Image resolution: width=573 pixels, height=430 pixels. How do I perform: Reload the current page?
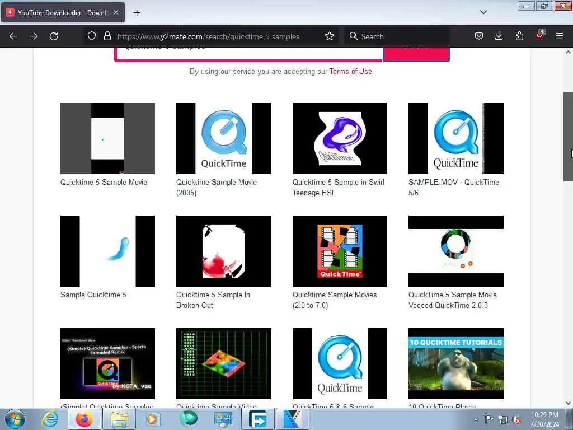pyautogui.click(x=54, y=36)
